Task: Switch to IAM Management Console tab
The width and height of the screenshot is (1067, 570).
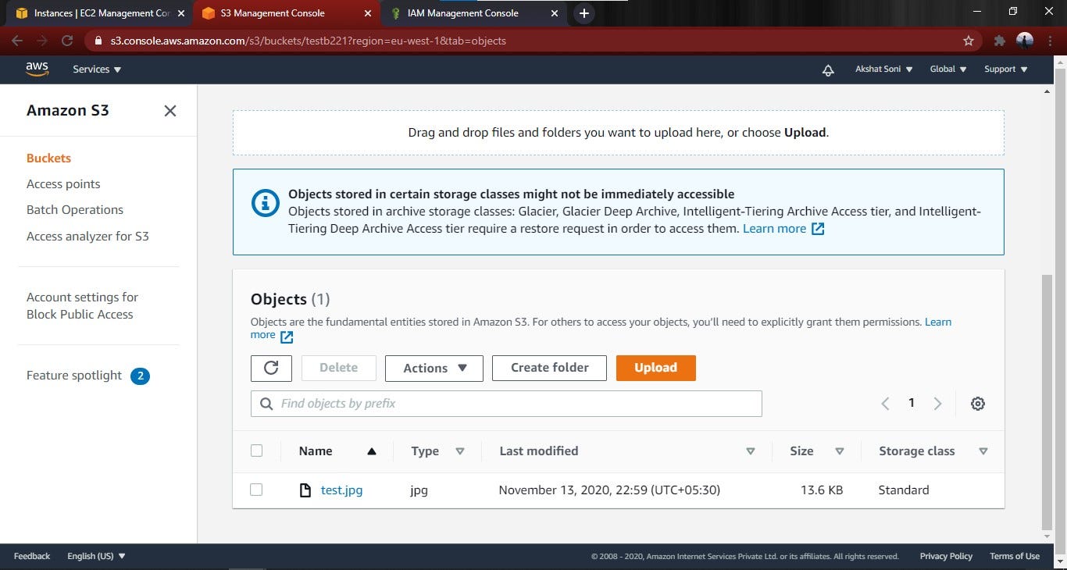Action: [x=473, y=13]
